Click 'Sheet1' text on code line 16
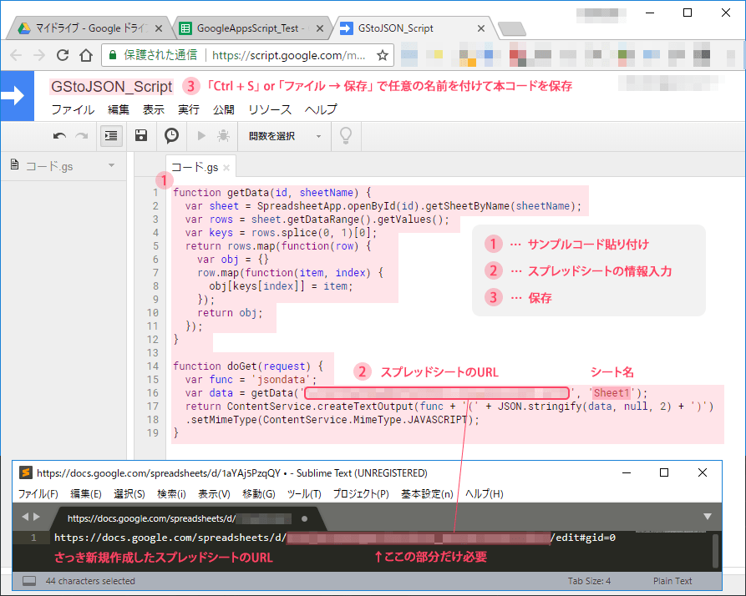The height and width of the screenshot is (596, 746). 612,392
